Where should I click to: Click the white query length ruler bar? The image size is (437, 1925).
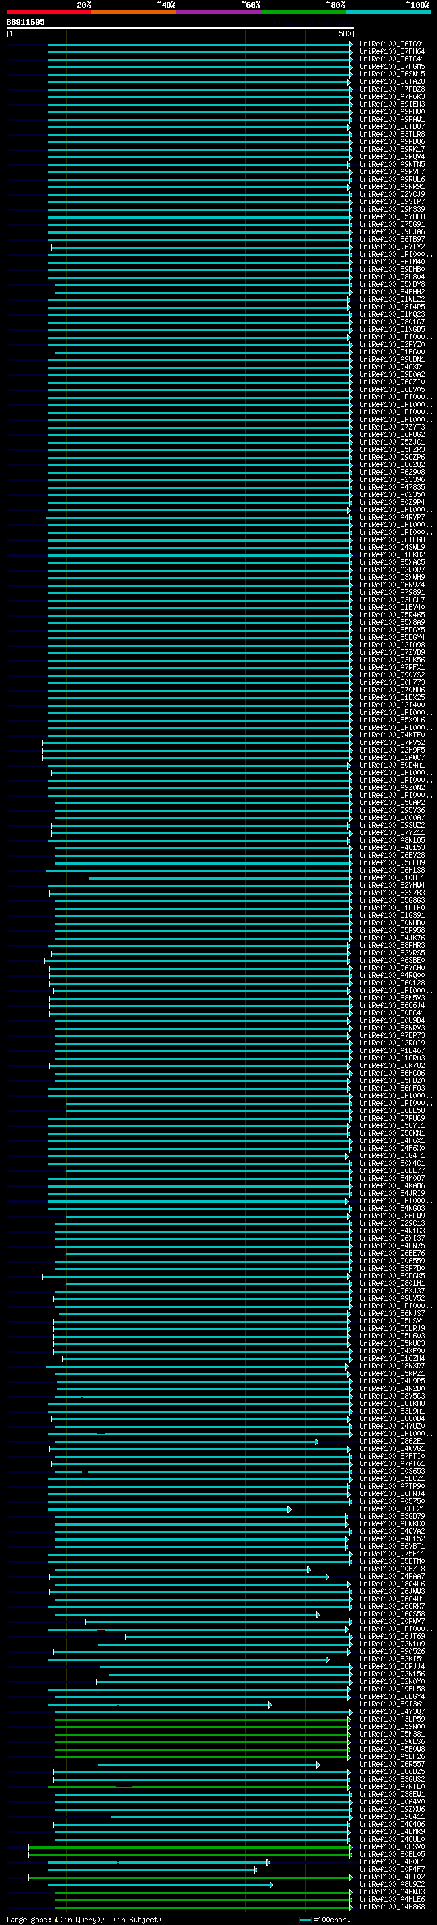(180, 27)
